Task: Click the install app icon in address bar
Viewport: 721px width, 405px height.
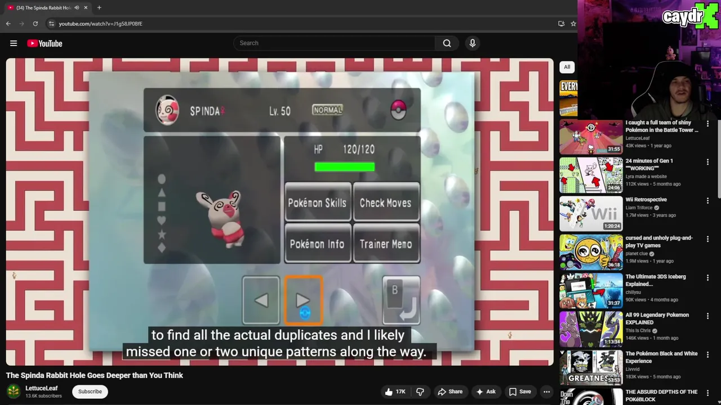Action: 561,24
